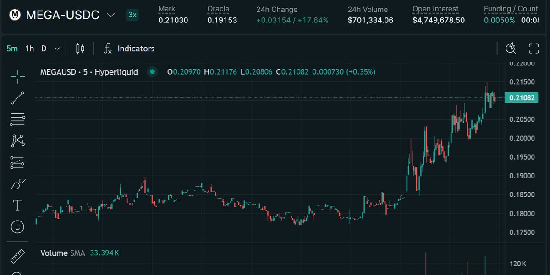Click the Oracle value 0.19153
The image size is (550, 275).
click(x=222, y=20)
